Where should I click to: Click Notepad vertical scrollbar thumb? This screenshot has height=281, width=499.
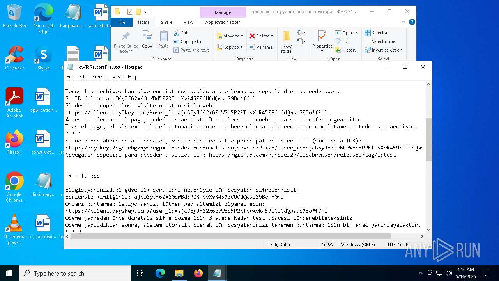(x=428, y=139)
